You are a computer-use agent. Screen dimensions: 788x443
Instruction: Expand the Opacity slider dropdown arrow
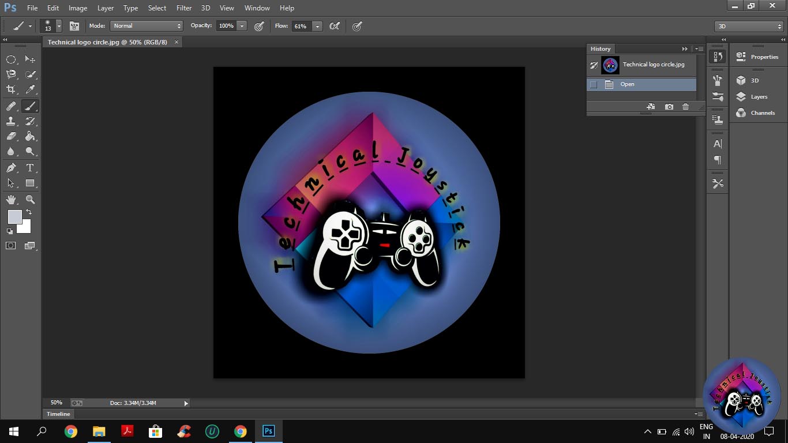[242, 26]
